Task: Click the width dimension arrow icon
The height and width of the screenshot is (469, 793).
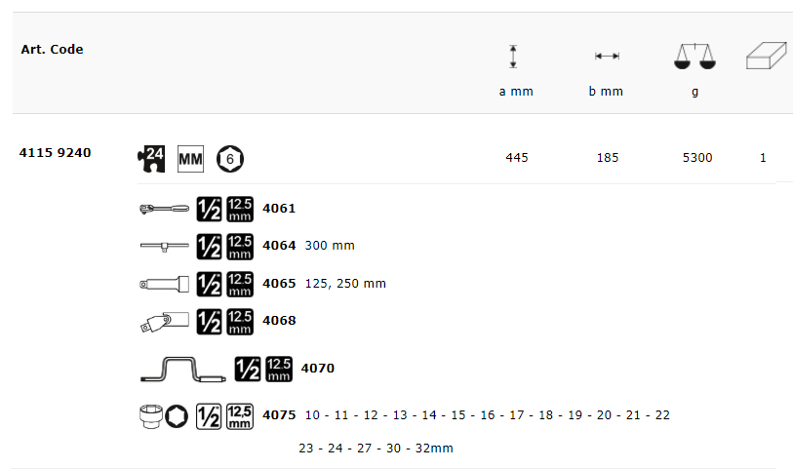Action: [607, 57]
